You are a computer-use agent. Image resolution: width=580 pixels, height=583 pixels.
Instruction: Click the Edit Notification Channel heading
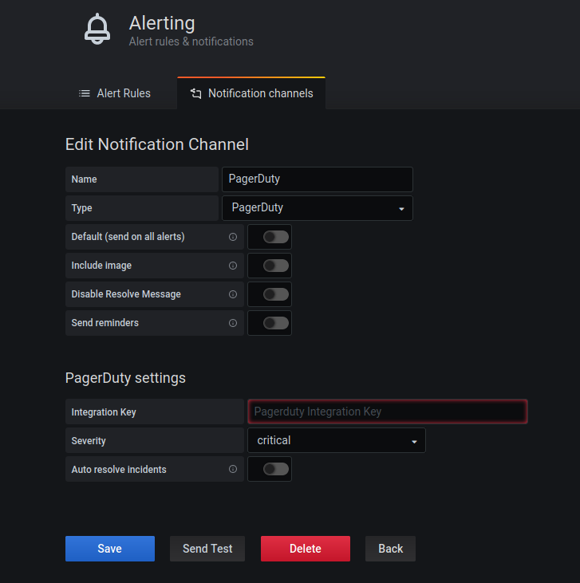coord(157,144)
